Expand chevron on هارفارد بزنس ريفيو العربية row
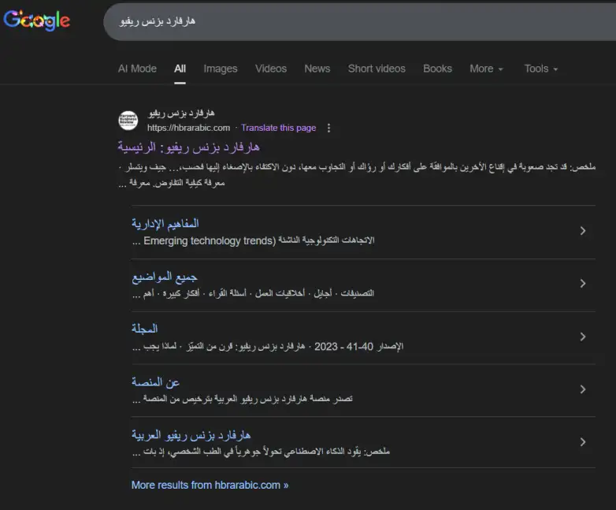 [x=583, y=442]
